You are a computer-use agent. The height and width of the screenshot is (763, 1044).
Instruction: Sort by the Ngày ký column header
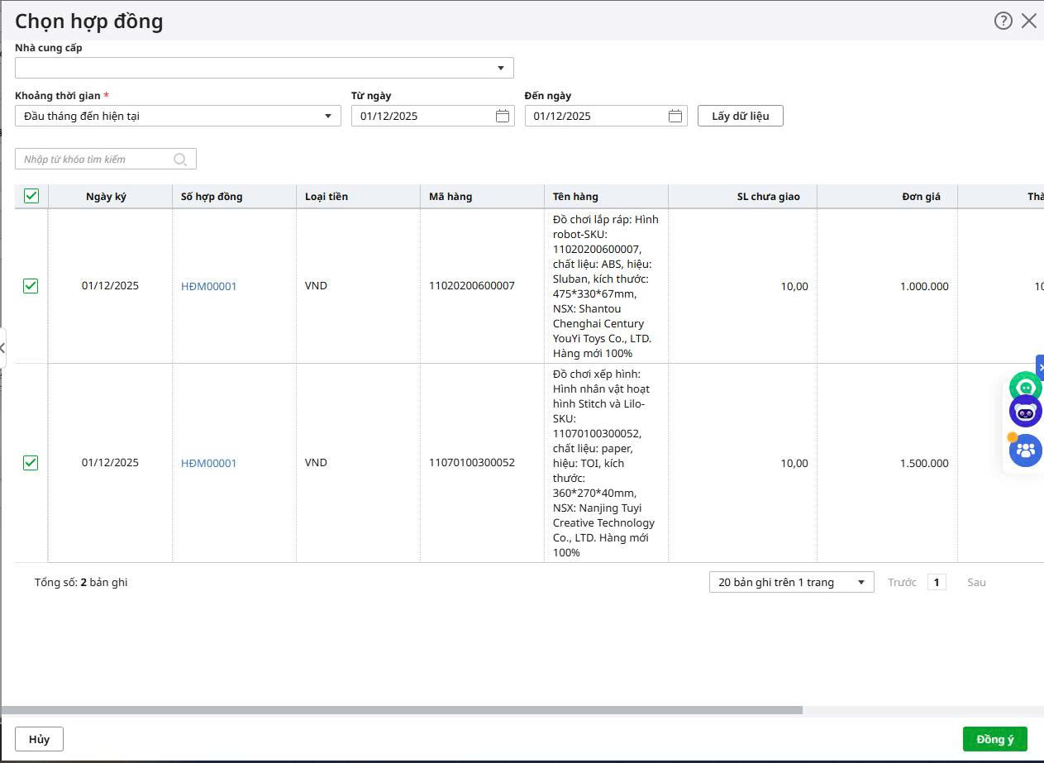pos(106,197)
